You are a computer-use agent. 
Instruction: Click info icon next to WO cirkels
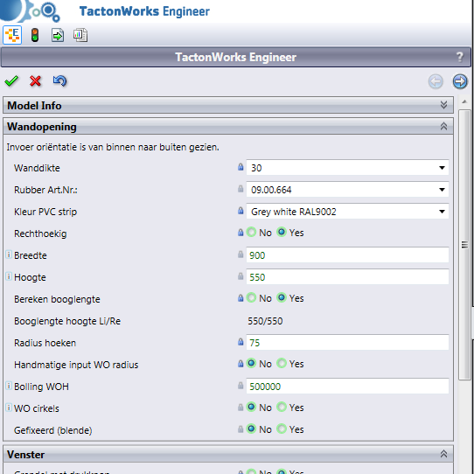(9, 408)
